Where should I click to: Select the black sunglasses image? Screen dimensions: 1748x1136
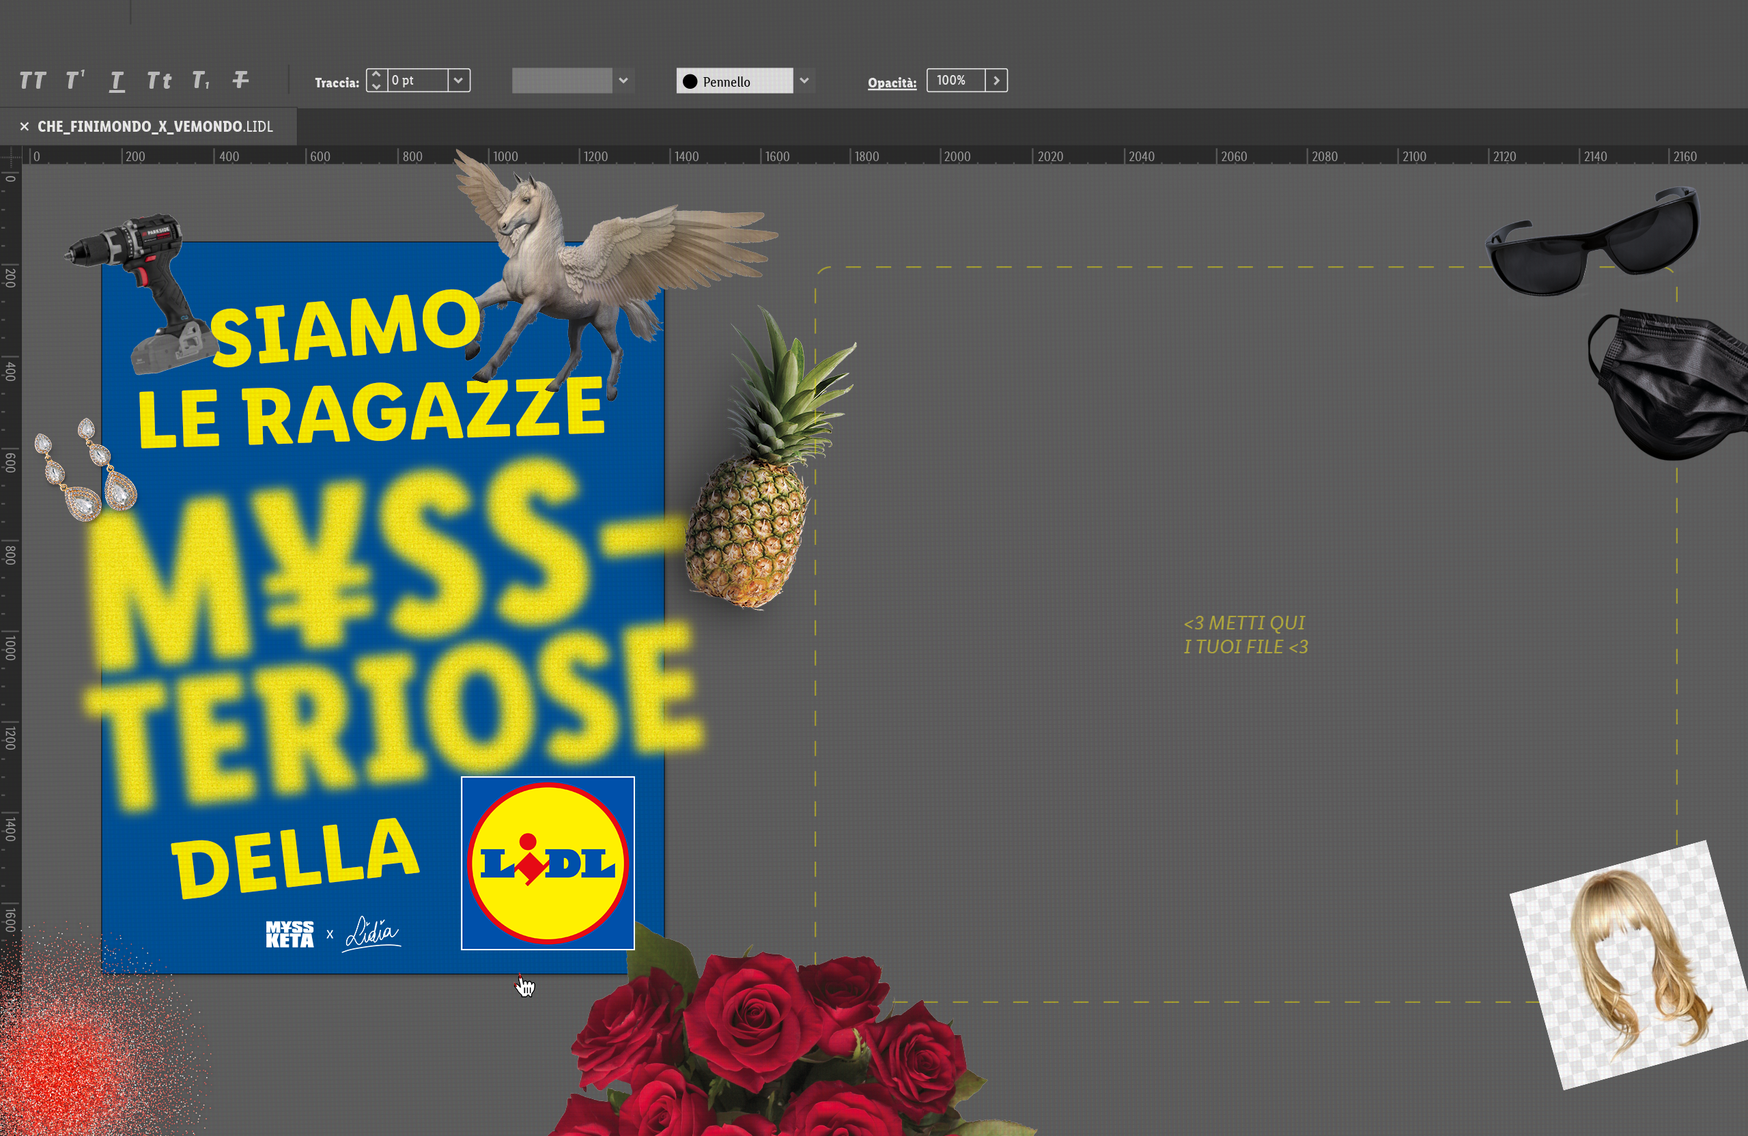click(1592, 242)
